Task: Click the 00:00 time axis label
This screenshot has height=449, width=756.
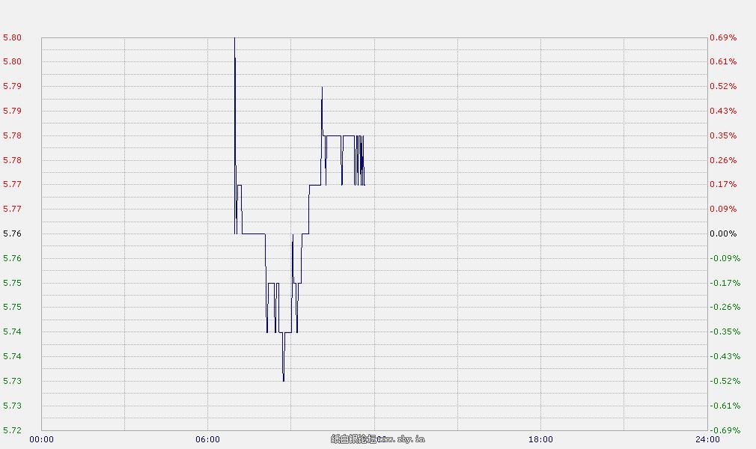Action: click(x=41, y=439)
